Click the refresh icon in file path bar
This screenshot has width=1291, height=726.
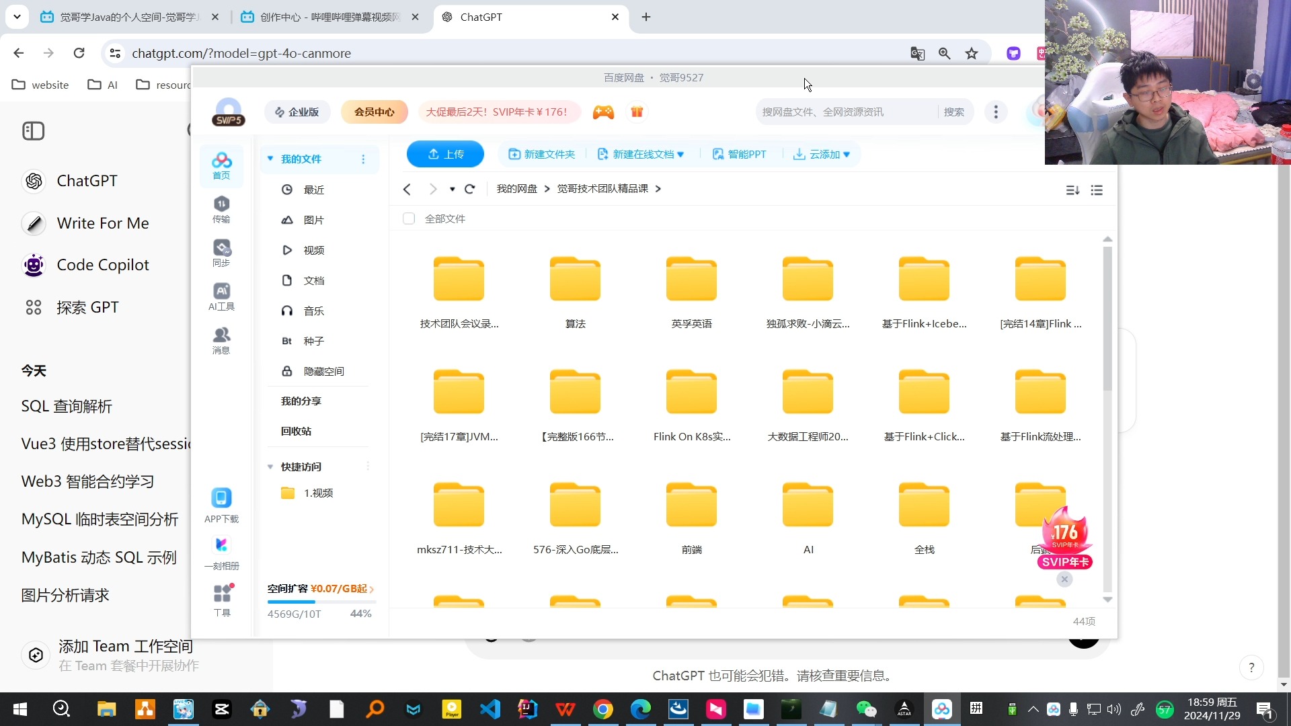coord(470,189)
